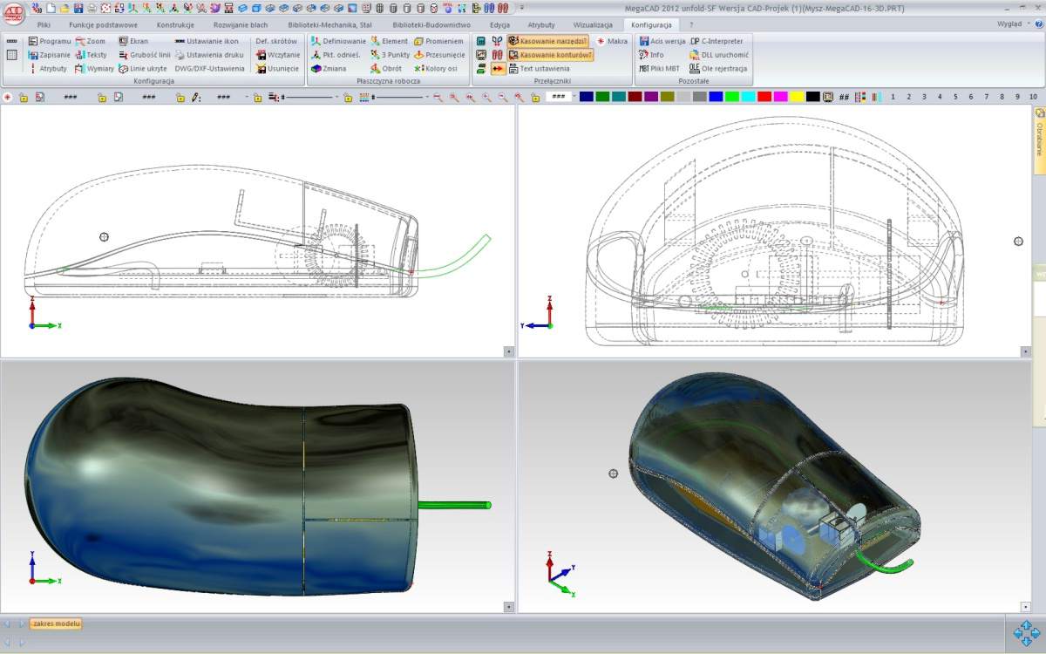Image resolution: width=1046 pixels, height=654 pixels.
Task: Enable Linie ukryte hidden lines option
Action: [x=146, y=67]
